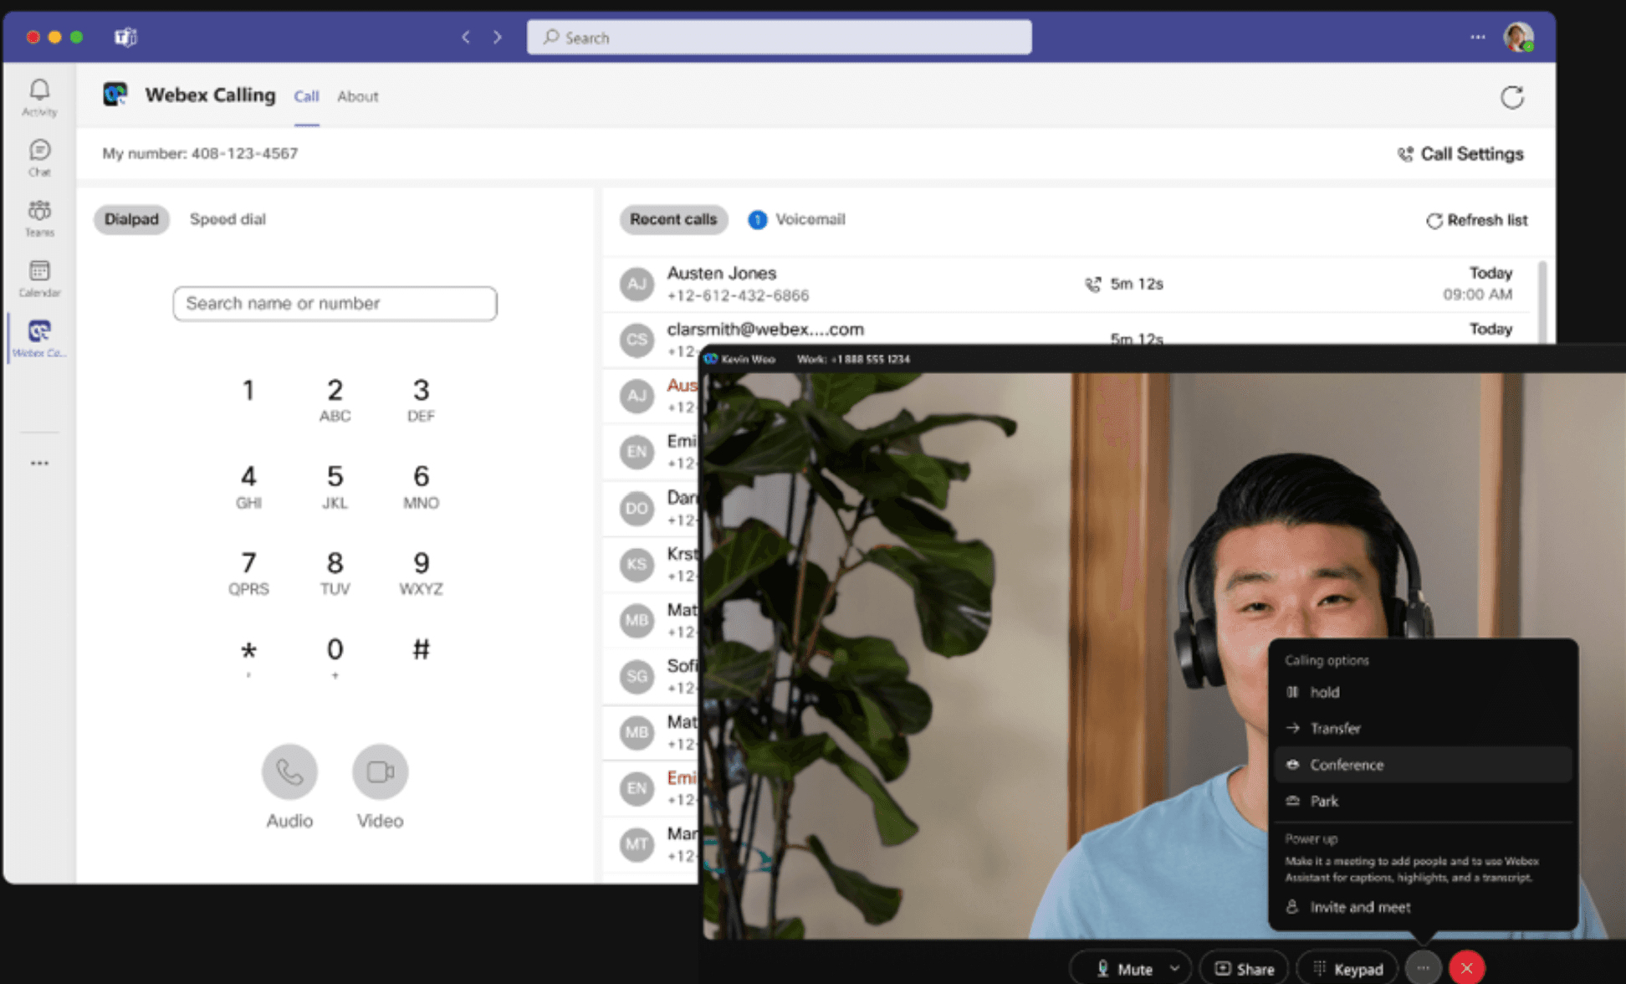End the call with red X
Image resolution: width=1626 pixels, height=984 pixels.
[1466, 968]
